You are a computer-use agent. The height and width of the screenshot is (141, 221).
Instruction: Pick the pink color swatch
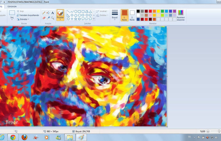coord(150,15)
